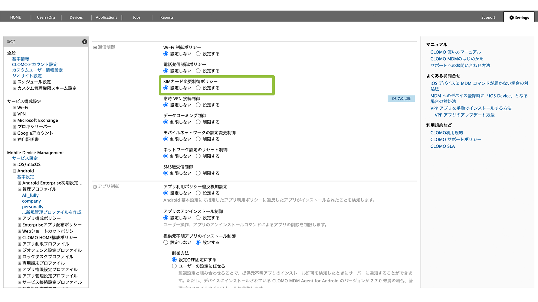Expand the スケジュール設定 tree node

click(x=15, y=82)
